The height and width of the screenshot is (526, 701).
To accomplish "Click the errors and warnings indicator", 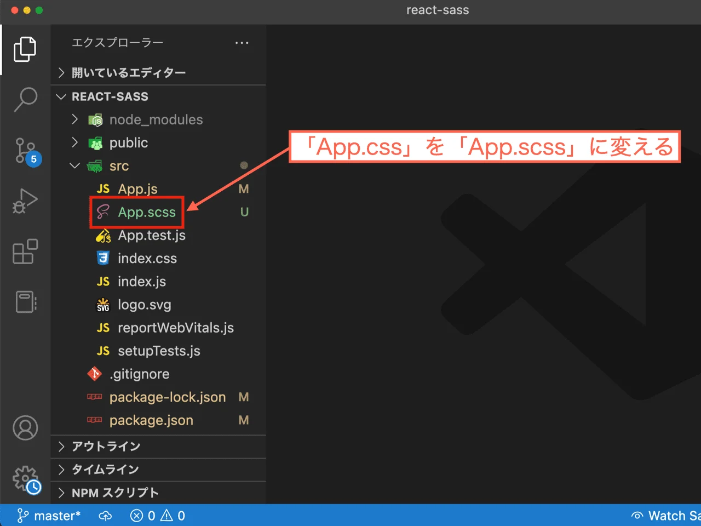I will [157, 516].
